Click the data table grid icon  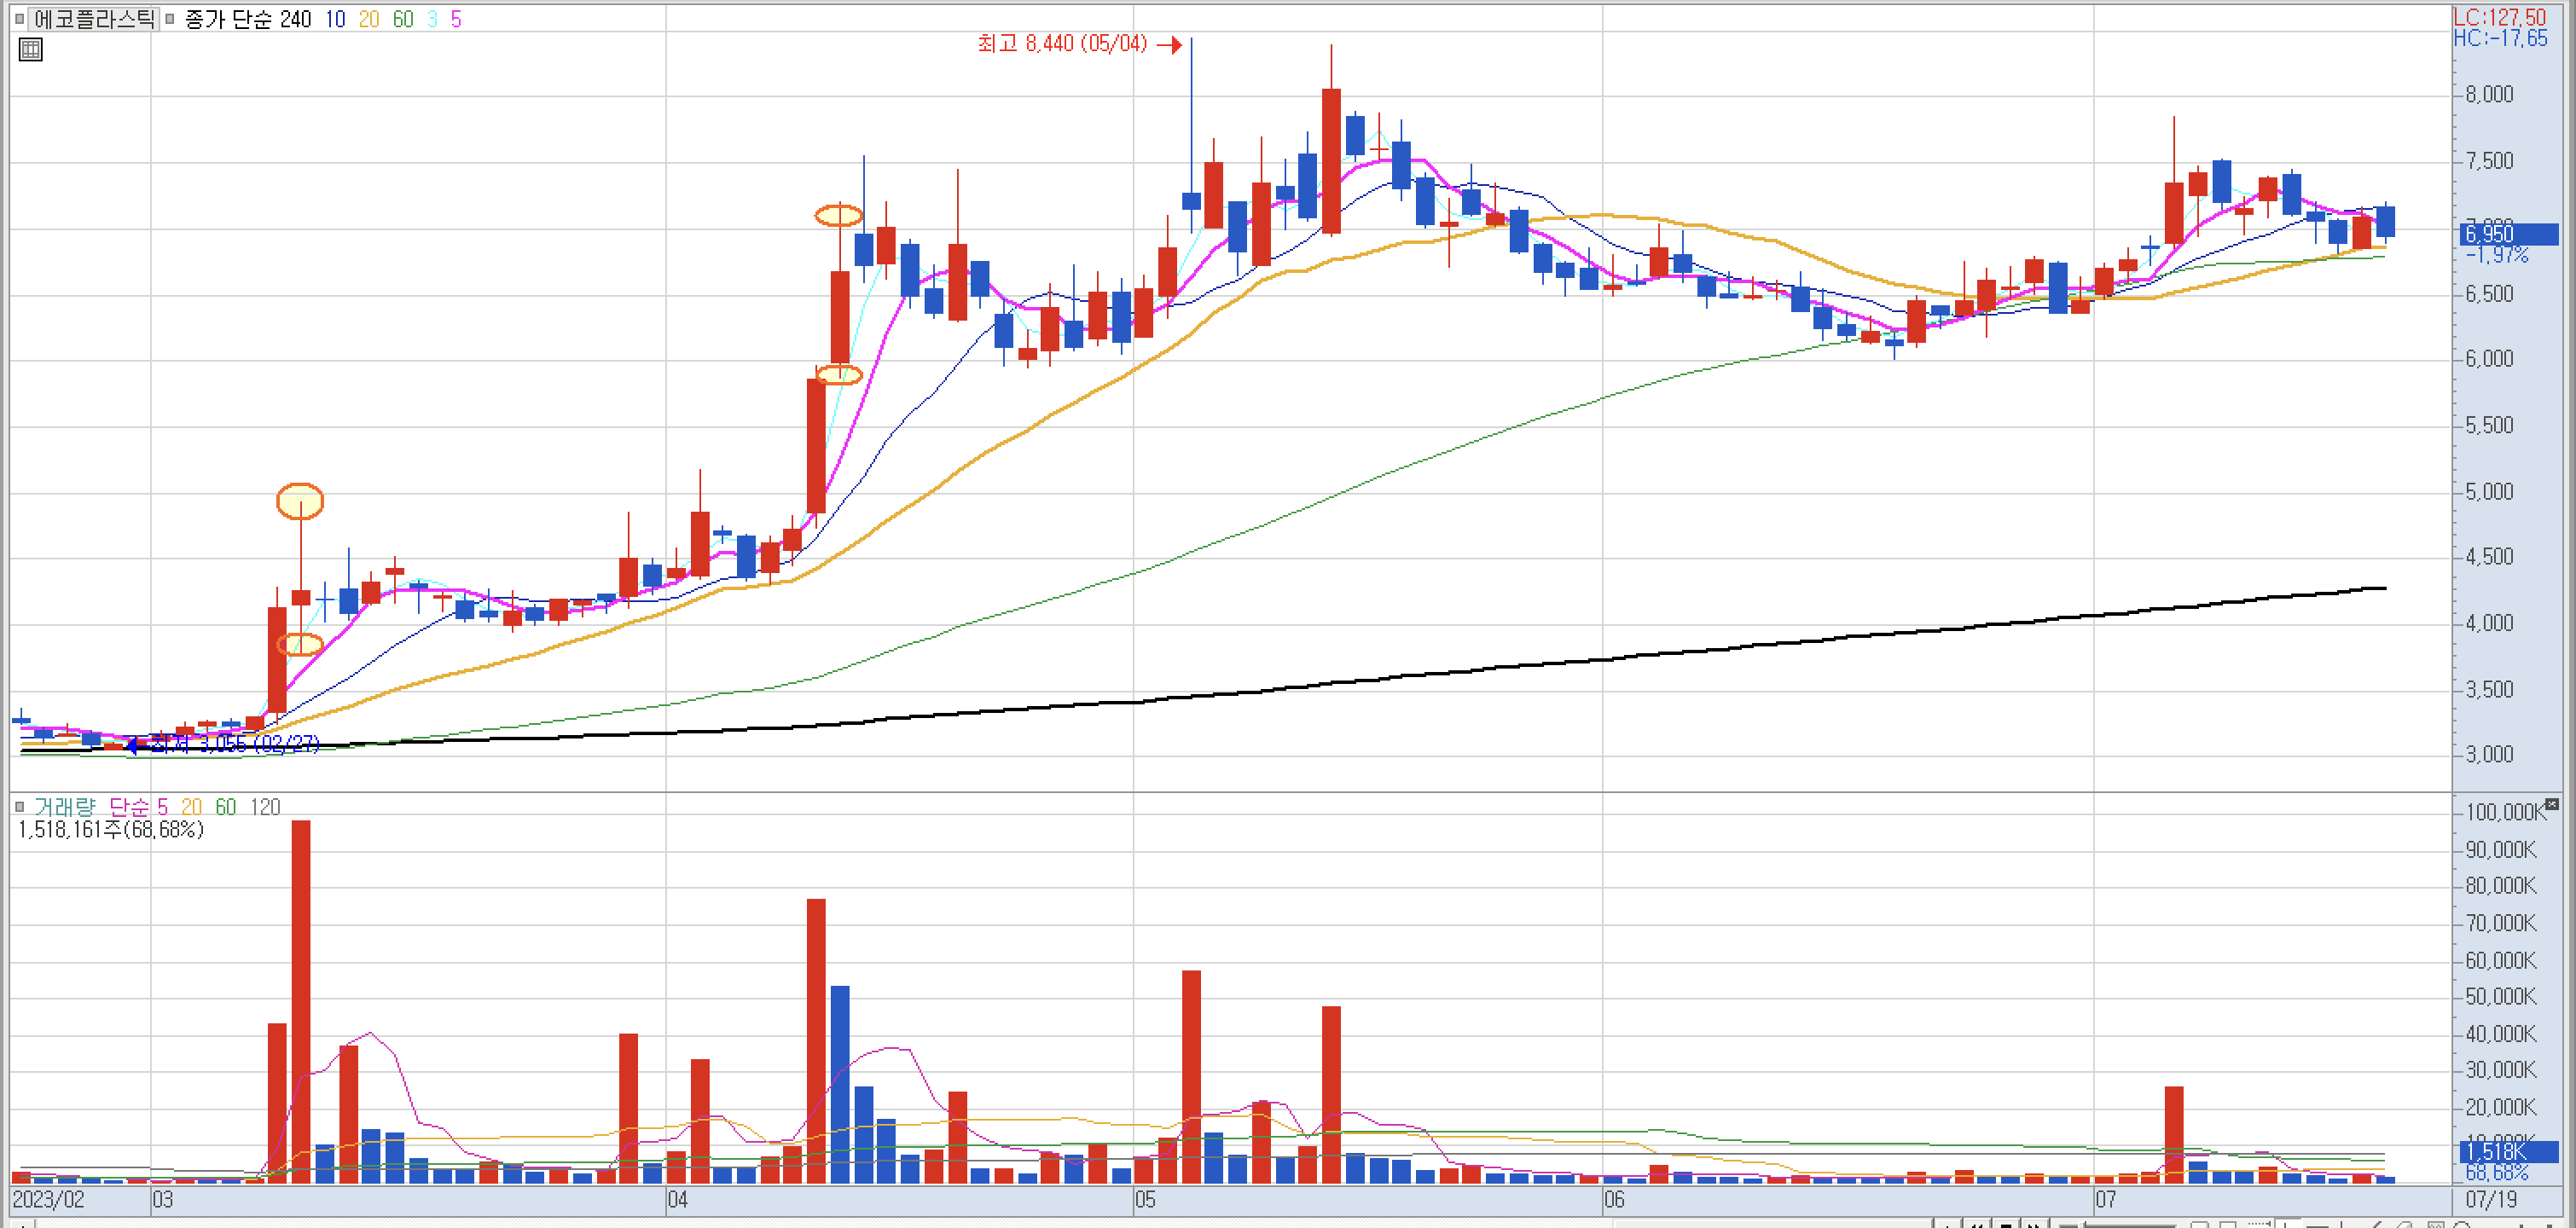click(31, 50)
